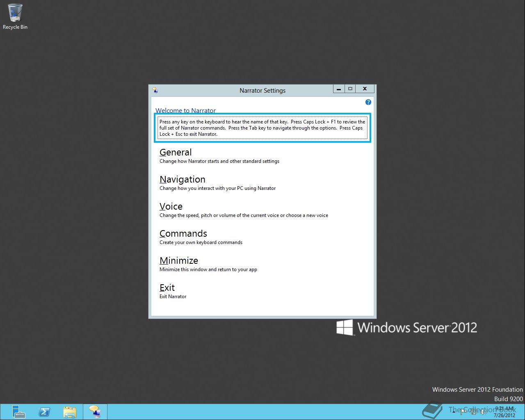Open the volume speaker tray icon

(483, 412)
